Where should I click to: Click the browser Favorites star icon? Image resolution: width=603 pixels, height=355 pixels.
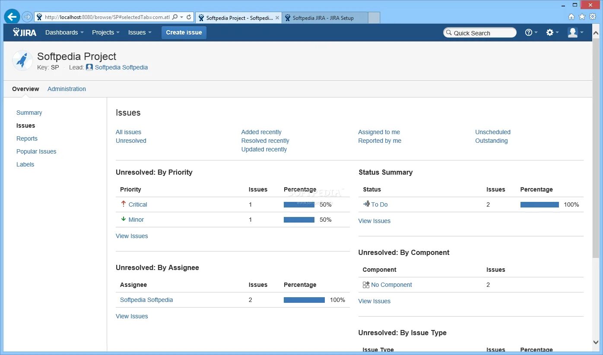(x=582, y=17)
